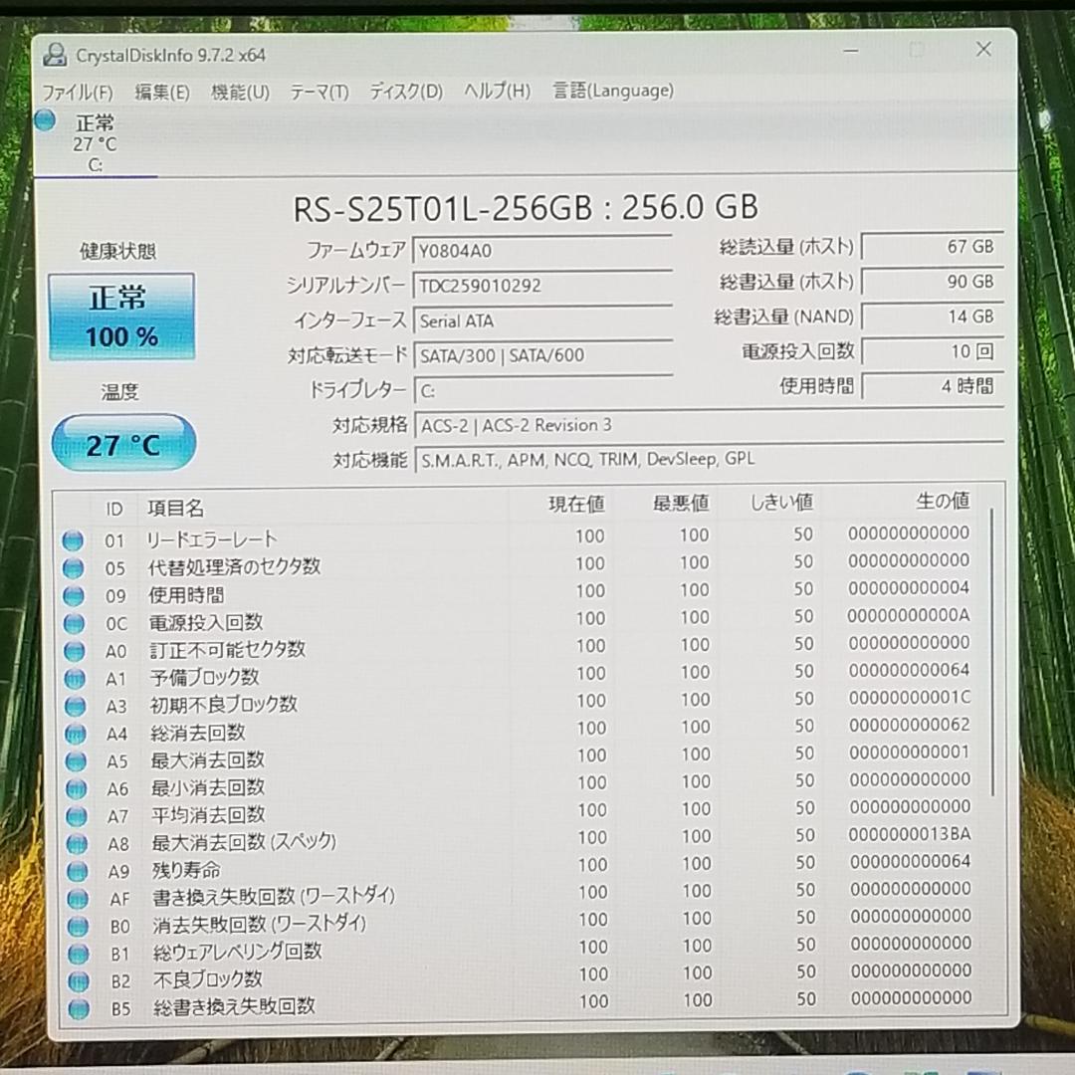The image size is (1075, 1075).
Task: Click the 27°C temperature gauge
Action: pyautogui.click(x=122, y=442)
